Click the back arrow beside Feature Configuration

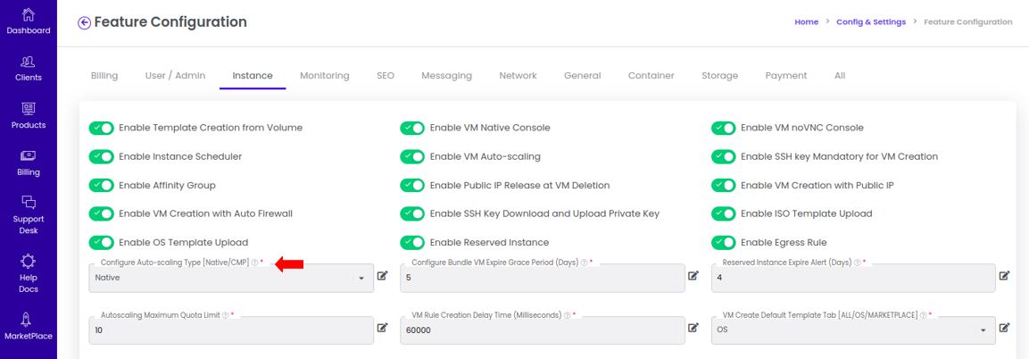[x=84, y=23]
